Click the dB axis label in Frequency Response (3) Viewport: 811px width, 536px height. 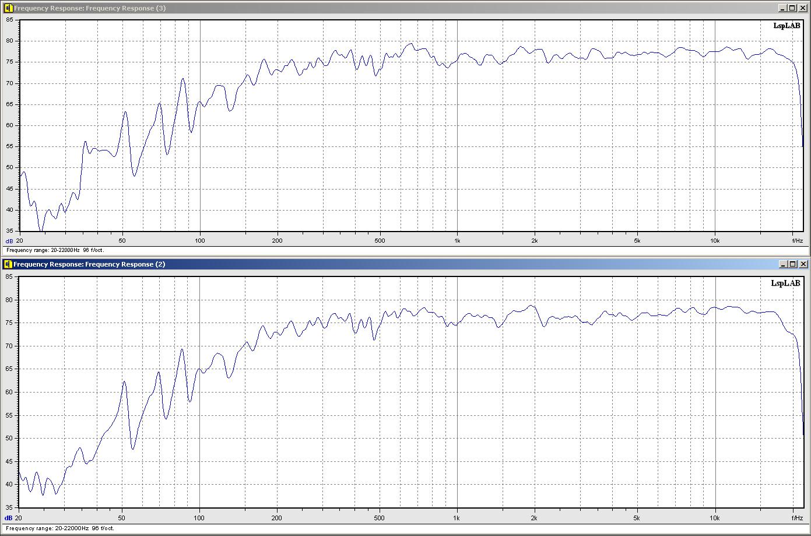point(9,241)
